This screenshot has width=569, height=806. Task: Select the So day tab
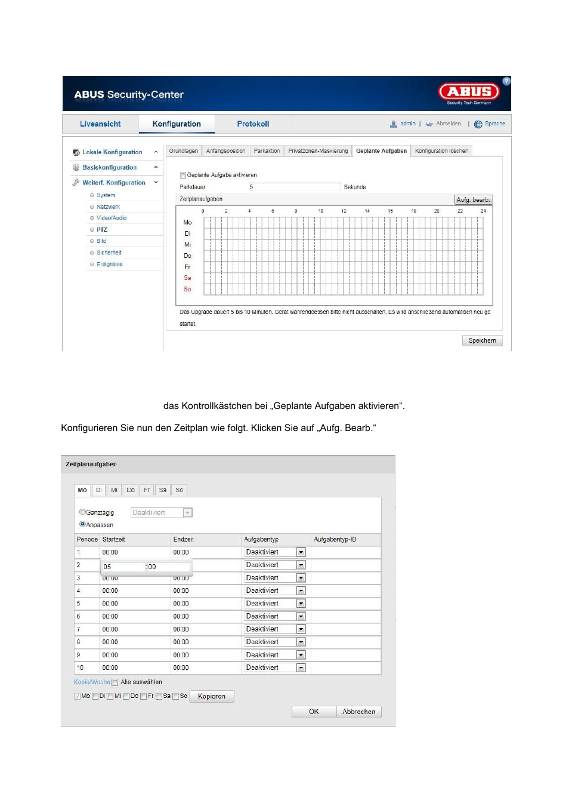pos(179,490)
